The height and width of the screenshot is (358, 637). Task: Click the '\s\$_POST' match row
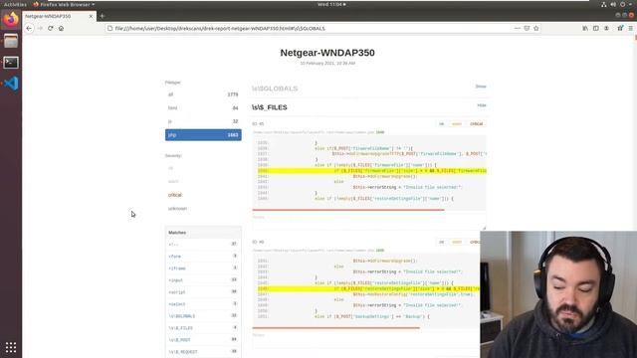[x=203, y=340]
